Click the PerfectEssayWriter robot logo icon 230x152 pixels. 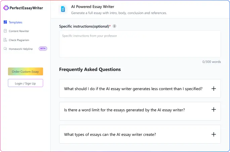(x=6, y=7)
